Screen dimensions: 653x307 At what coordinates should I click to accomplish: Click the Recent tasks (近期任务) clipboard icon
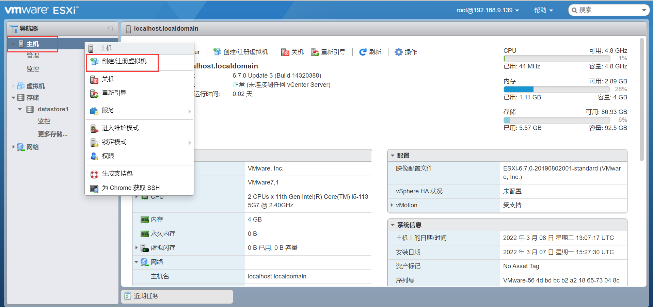pyautogui.click(x=128, y=296)
